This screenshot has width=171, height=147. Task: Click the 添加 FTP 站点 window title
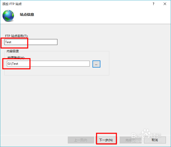tap(12, 4)
